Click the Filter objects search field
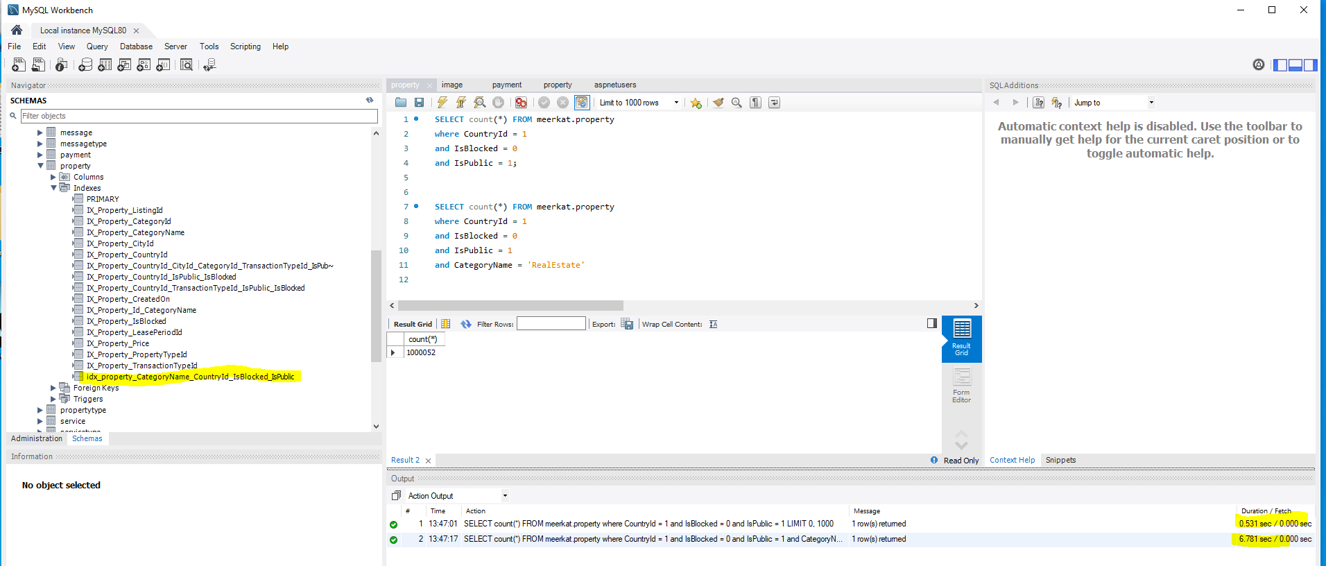This screenshot has width=1326, height=566. tap(198, 116)
